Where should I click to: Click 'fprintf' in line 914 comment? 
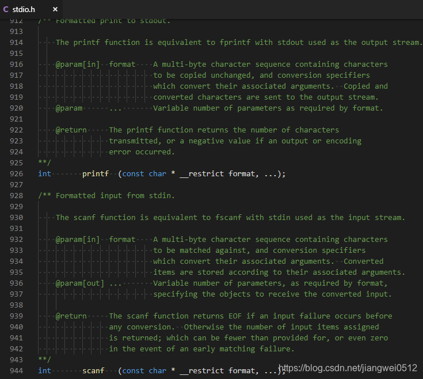pos(235,43)
